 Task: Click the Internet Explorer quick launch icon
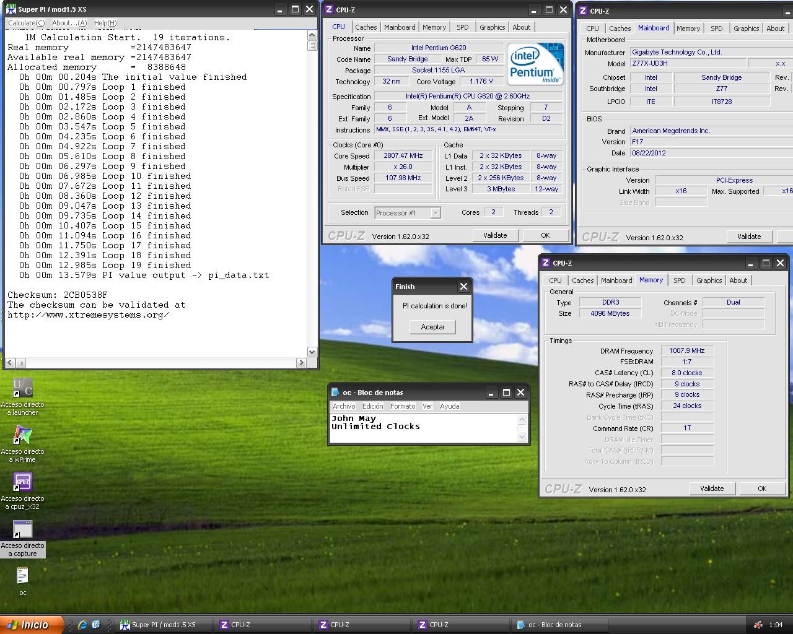click(x=82, y=625)
